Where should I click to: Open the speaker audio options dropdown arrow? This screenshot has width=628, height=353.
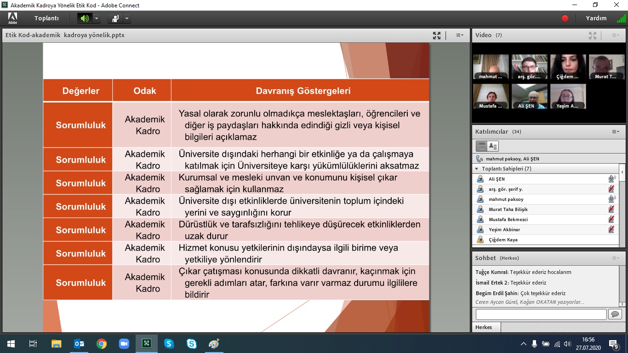coord(97,18)
